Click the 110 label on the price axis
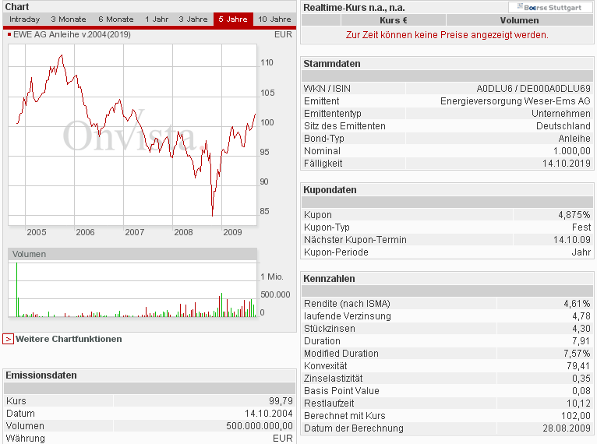The height and width of the screenshot is (444, 597). (267, 62)
